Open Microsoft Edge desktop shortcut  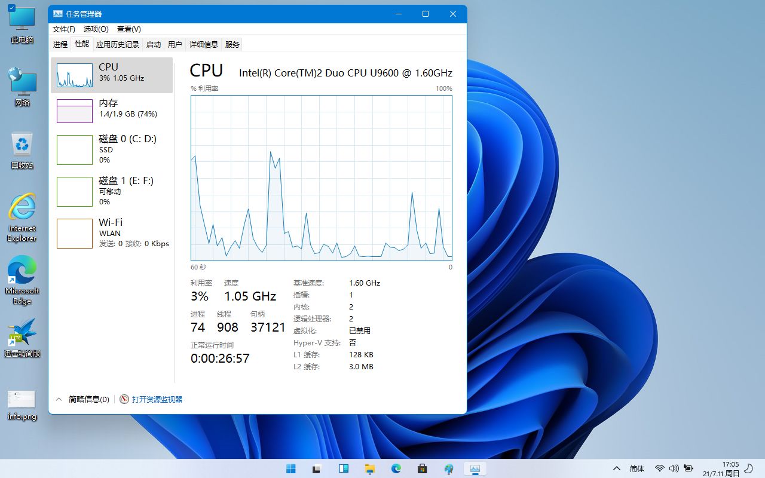click(22, 280)
